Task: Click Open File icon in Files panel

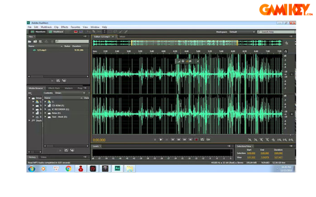Action: point(30,41)
